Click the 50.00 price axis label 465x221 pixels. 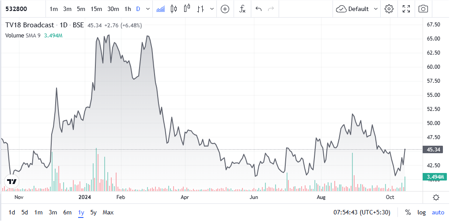(x=433, y=123)
